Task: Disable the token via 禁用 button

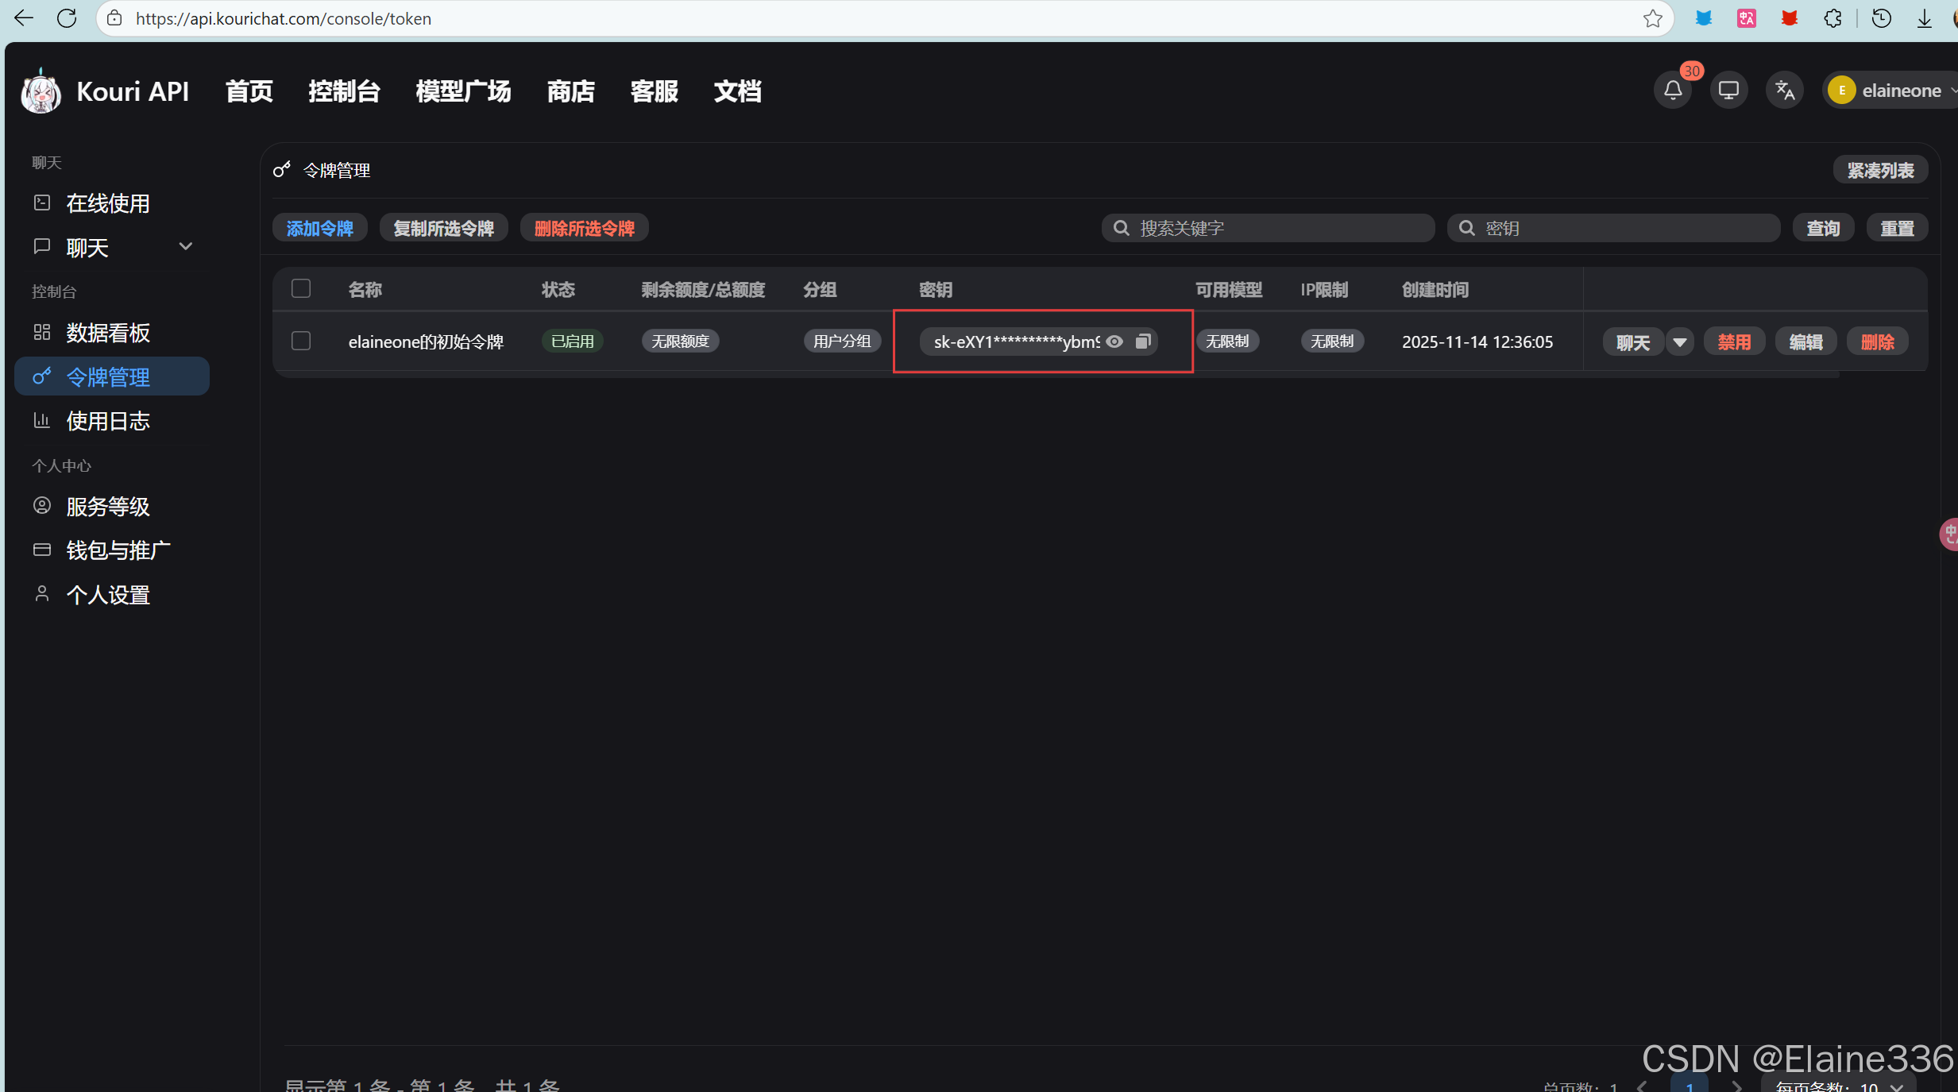Action: click(1735, 341)
